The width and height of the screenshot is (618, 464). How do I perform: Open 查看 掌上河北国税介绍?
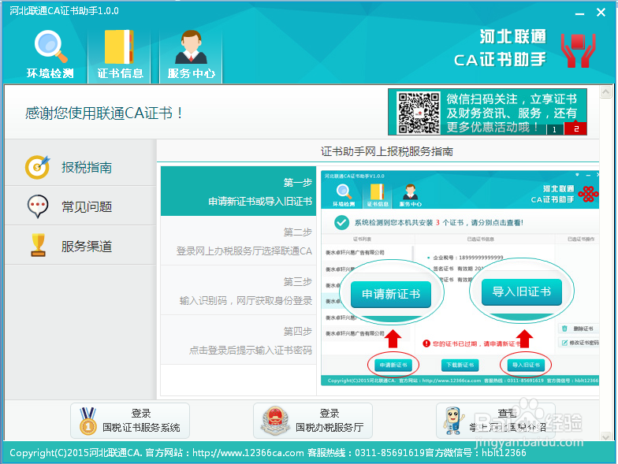click(x=495, y=421)
